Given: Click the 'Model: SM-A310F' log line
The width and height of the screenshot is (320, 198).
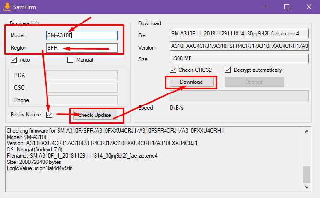Looking at the screenshot, I should point(27,137).
